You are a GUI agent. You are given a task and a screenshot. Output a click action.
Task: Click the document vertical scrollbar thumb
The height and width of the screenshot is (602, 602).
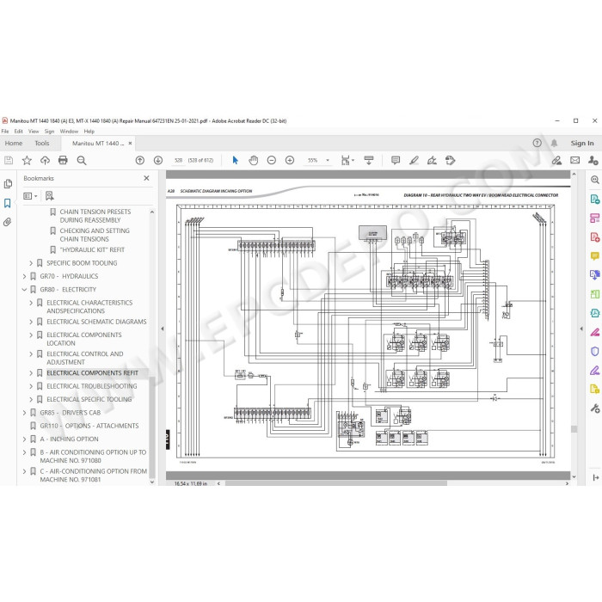tap(574, 429)
